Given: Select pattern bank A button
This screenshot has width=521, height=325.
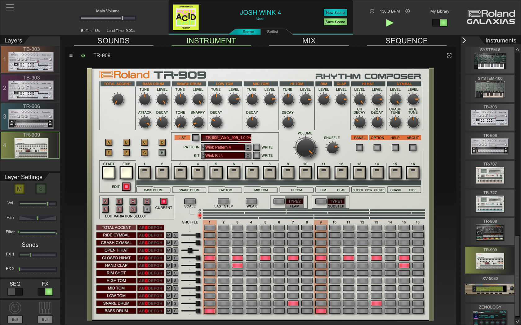Looking at the screenshot, I should (109, 142).
